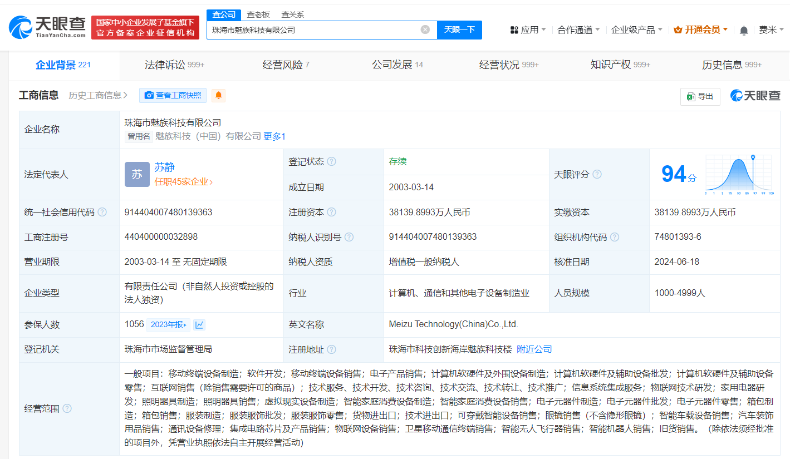Click the orange monitoring bell beside 查看工商快照
Screen dimensions: 790x459
click(x=218, y=95)
